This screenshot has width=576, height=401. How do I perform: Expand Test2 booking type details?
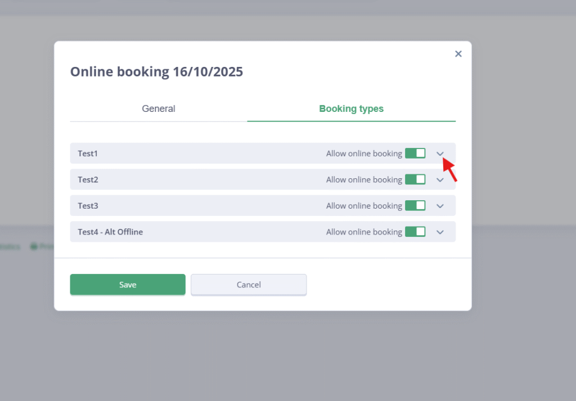[440, 180]
